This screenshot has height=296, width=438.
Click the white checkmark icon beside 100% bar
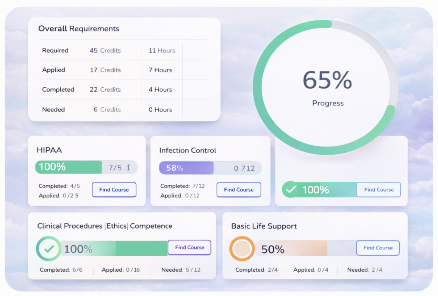(291, 189)
